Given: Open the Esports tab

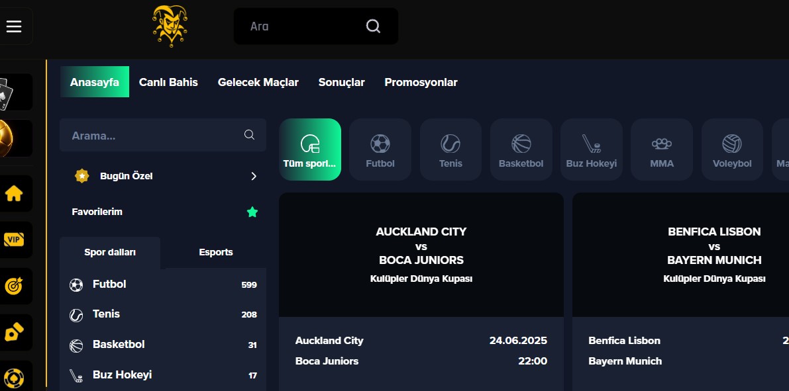Looking at the screenshot, I should [216, 252].
